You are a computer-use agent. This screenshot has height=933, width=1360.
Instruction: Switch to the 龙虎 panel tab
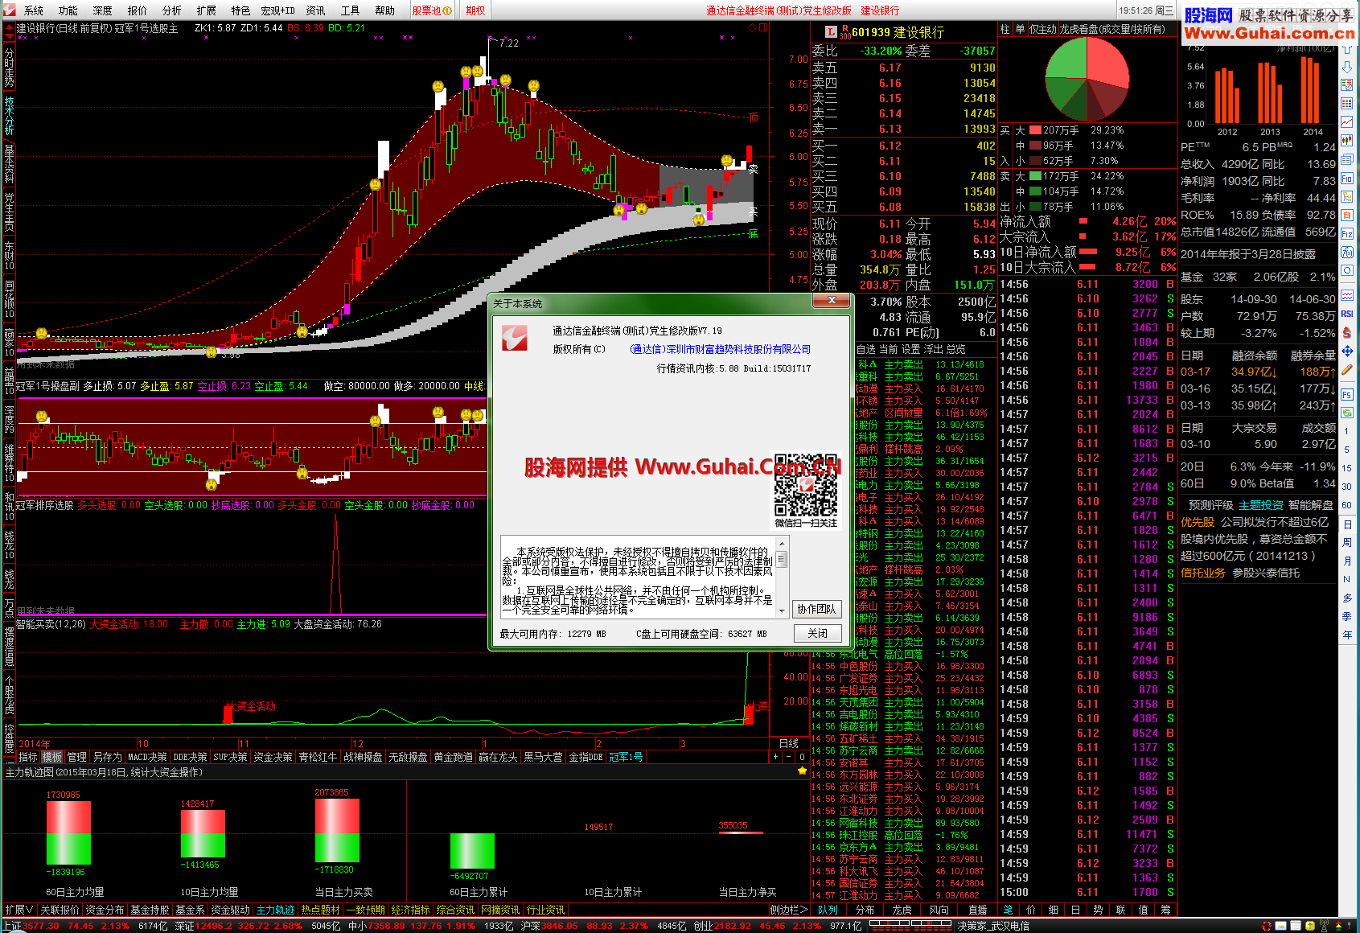point(902,910)
